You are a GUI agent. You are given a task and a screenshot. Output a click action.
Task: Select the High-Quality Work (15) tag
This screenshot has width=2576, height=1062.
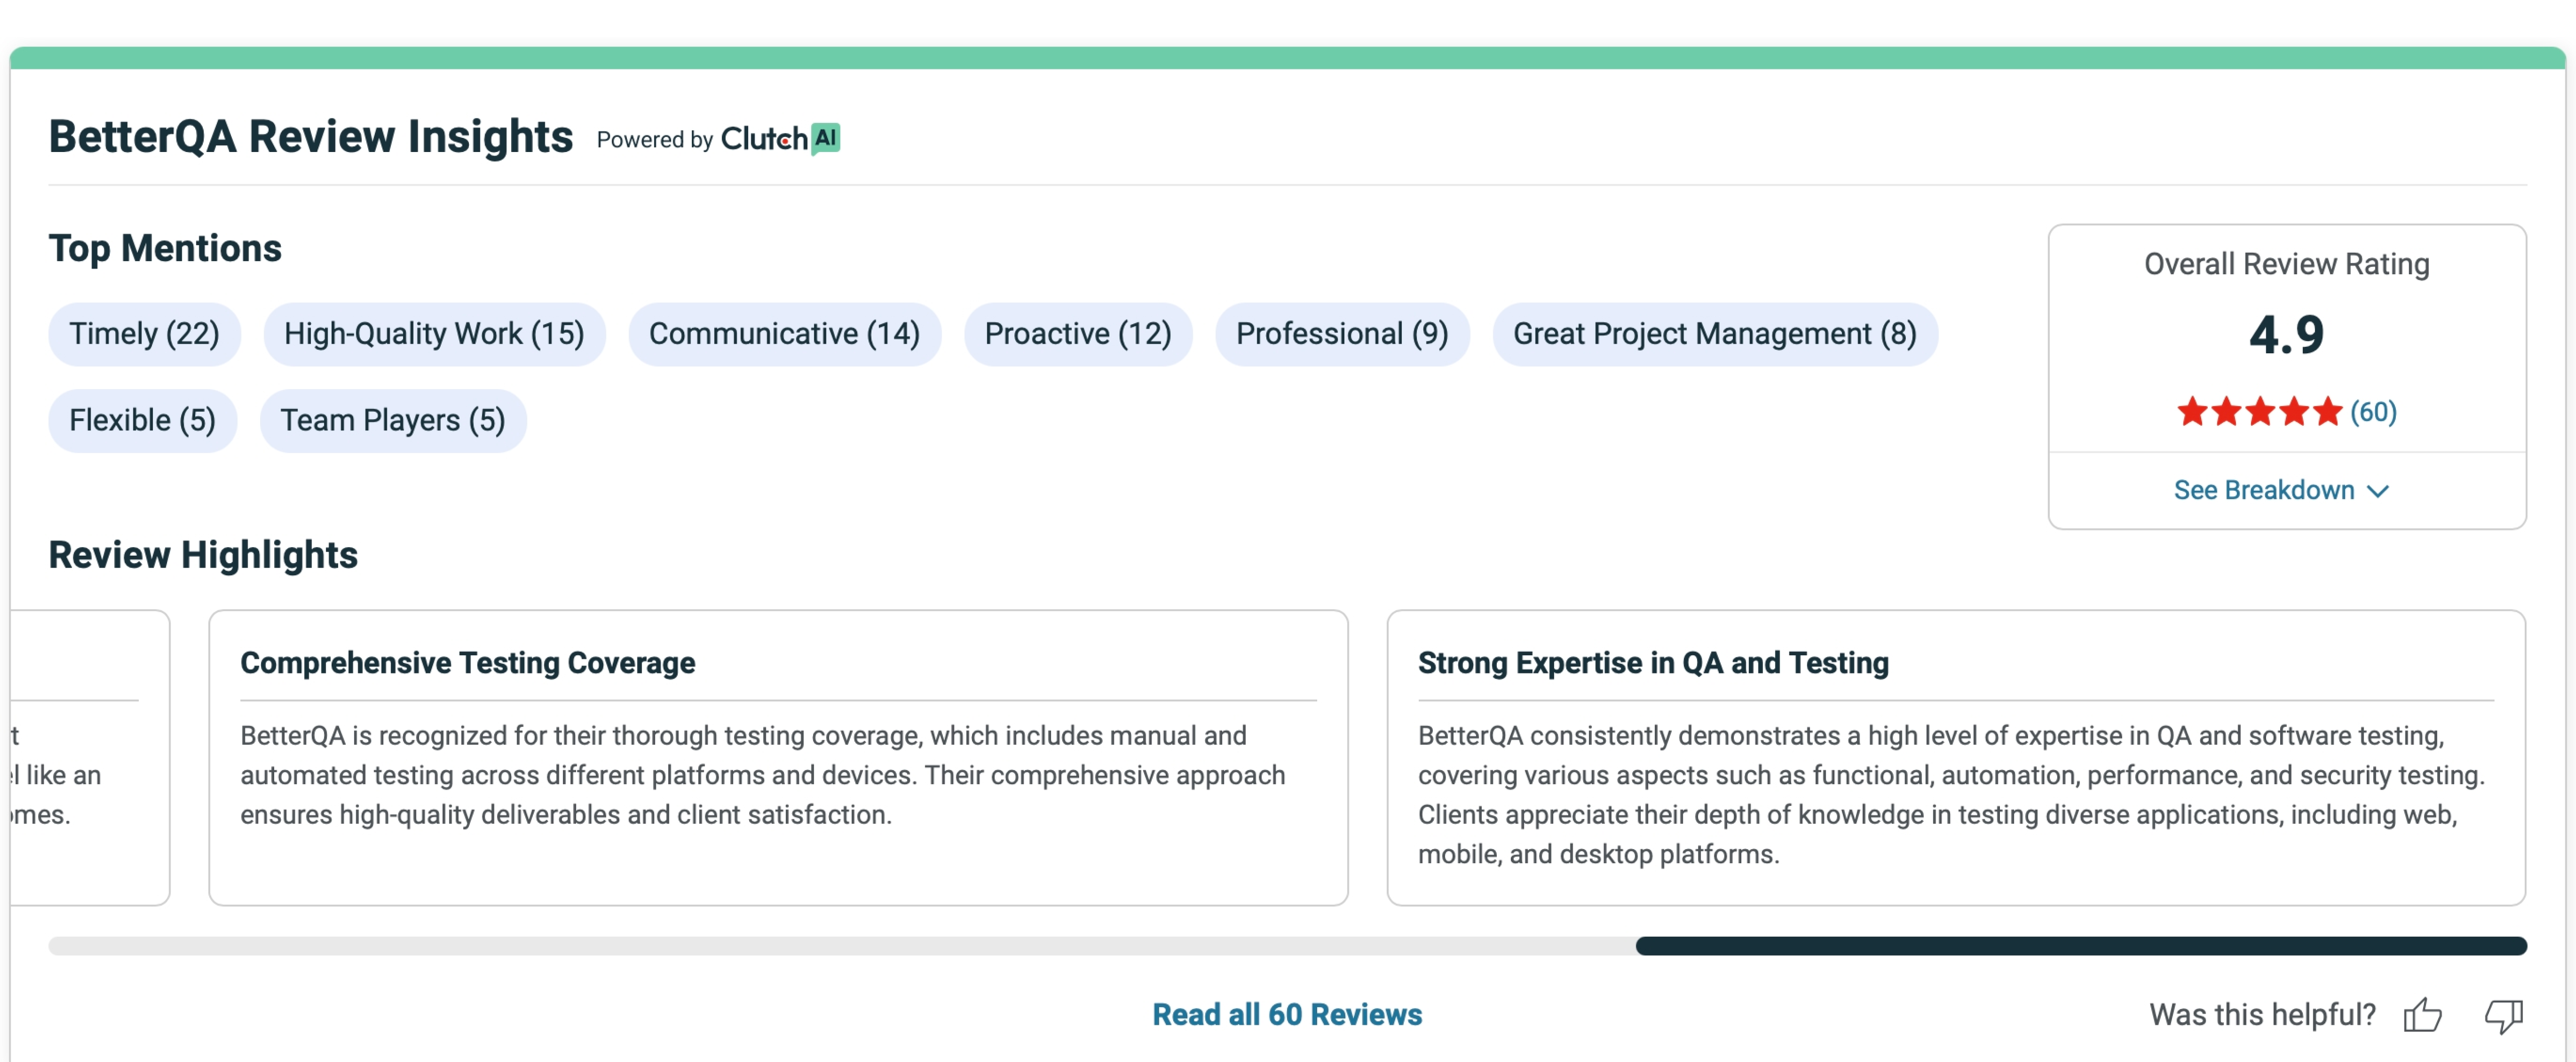434,334
